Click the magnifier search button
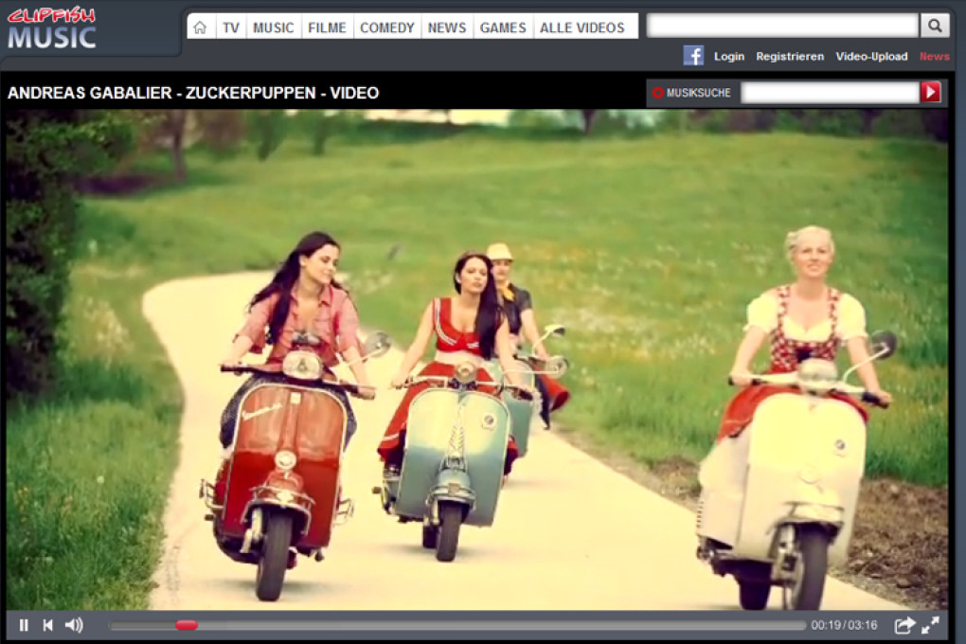Viewport: 966px width, 644px height. [x=935, y=26]
